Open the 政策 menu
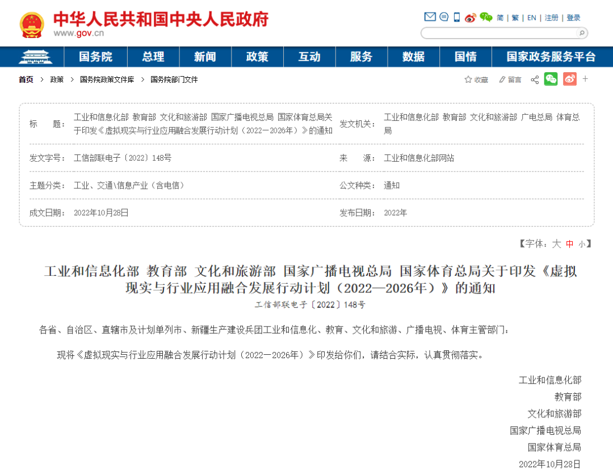The image size is (613, 474). [257, 57]
